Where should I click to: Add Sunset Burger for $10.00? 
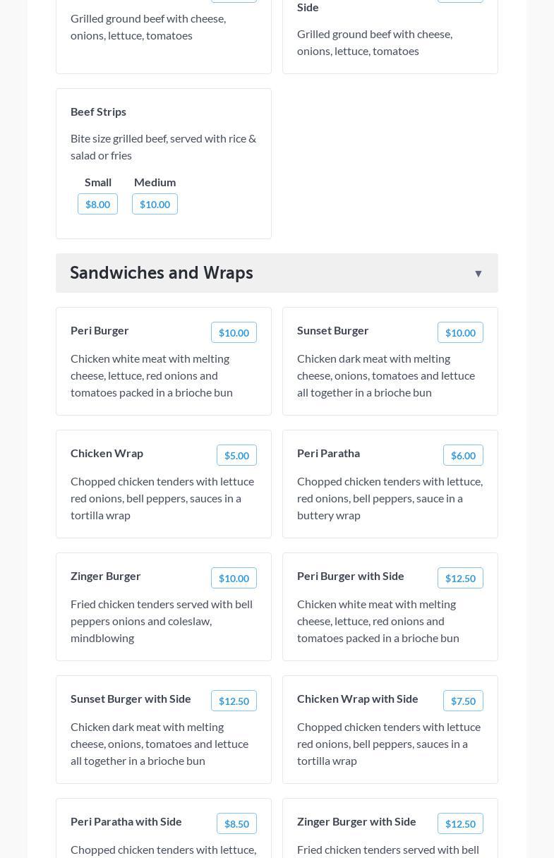[x=460, y=333]
